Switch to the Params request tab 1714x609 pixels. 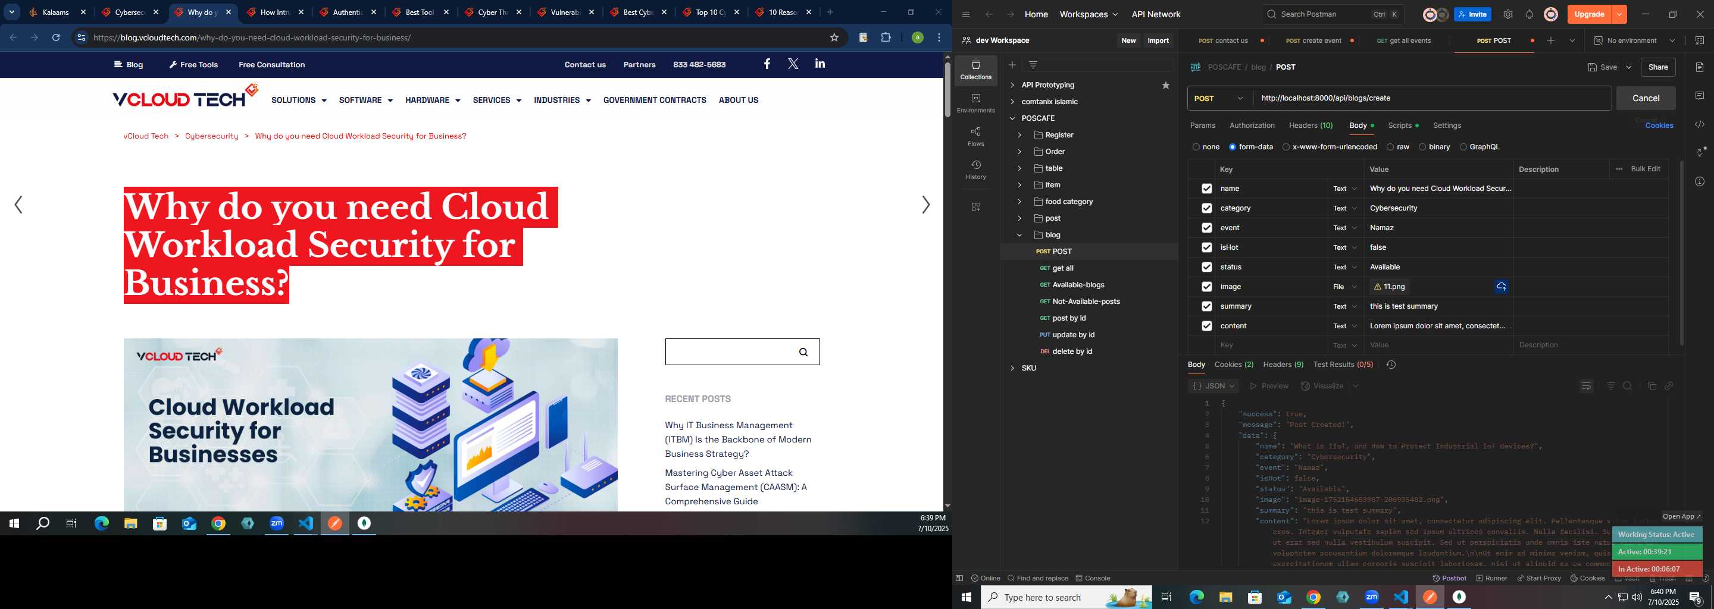coord(1202,125)
